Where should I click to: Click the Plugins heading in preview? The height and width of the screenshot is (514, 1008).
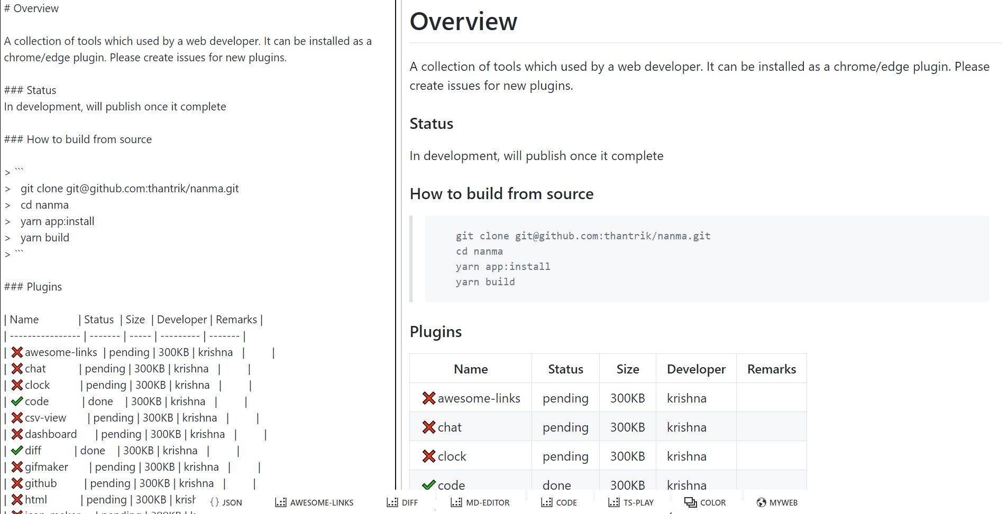[x=436, y=332]
